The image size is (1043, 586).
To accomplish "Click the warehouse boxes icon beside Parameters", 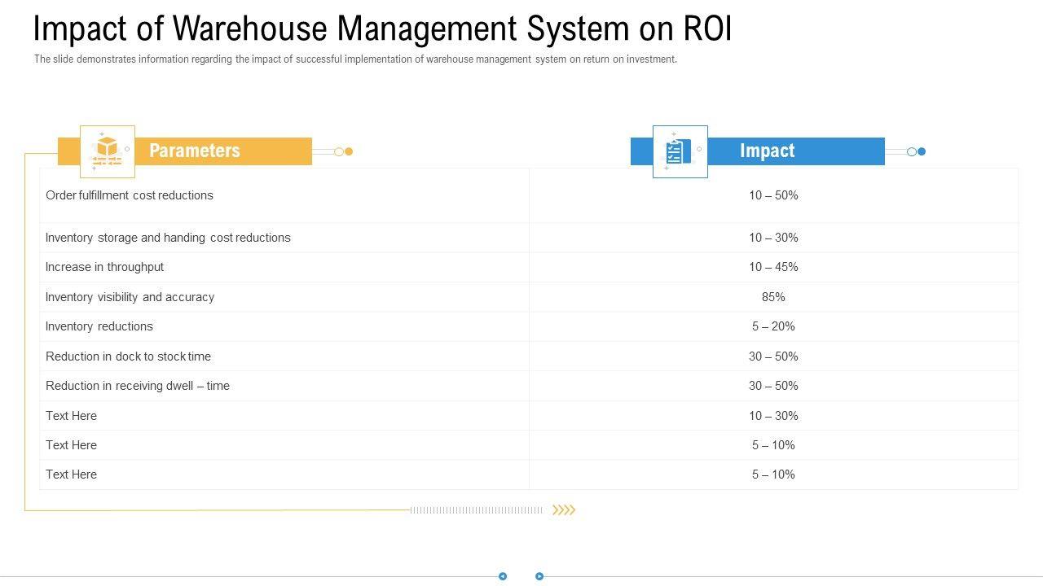I will (107, 151).
